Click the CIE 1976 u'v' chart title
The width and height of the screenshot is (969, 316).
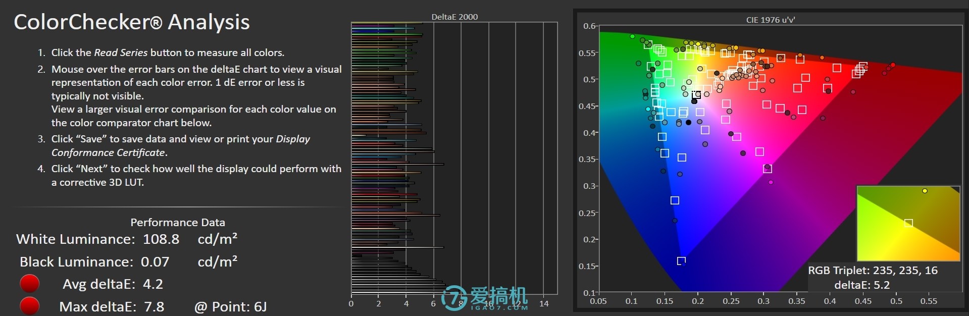(771, 20)
